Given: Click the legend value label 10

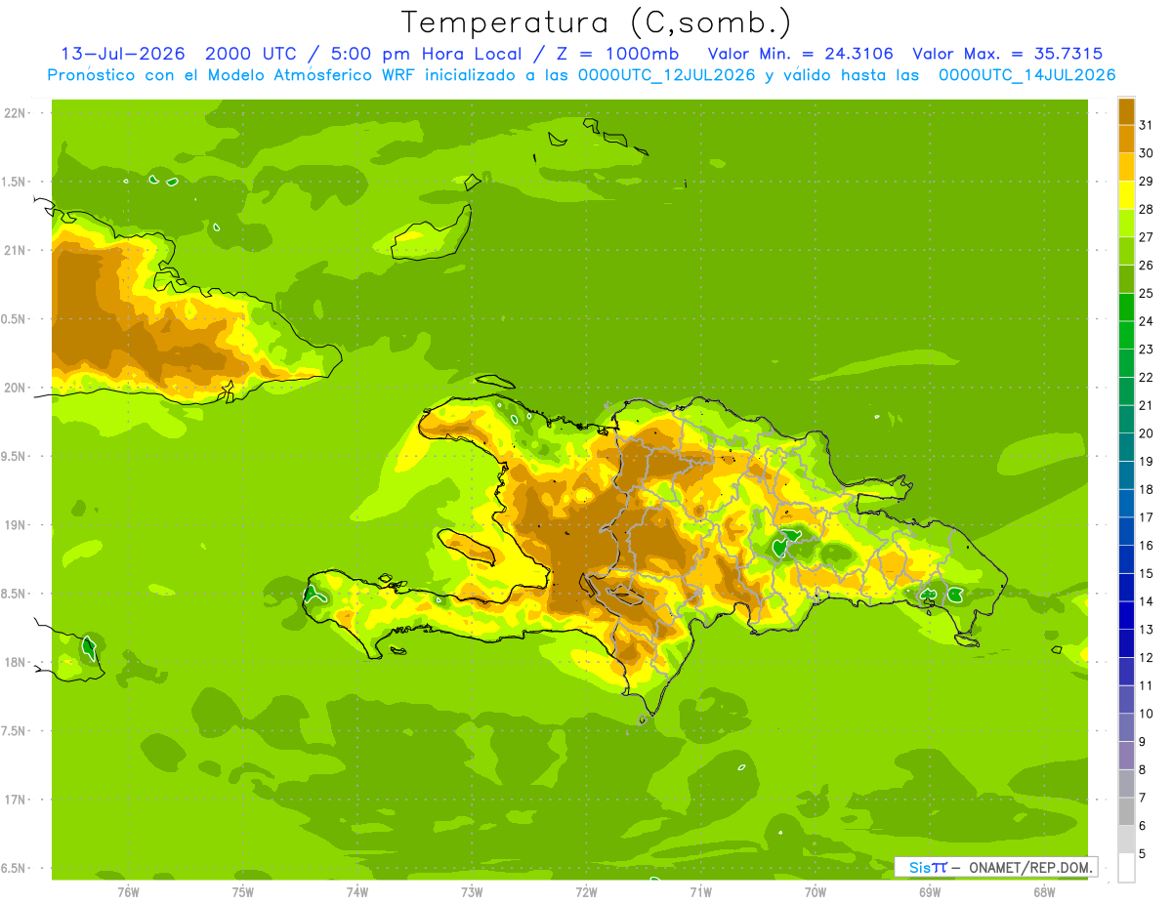Looking at the screenshot, I should pyautogui.click(x=1147, y=714).
